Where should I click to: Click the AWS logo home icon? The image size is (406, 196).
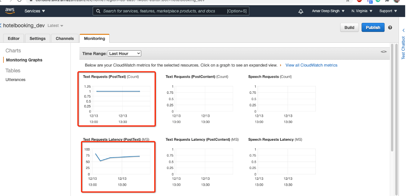[10, 11]
